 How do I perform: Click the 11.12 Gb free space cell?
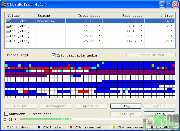(123, 31)
